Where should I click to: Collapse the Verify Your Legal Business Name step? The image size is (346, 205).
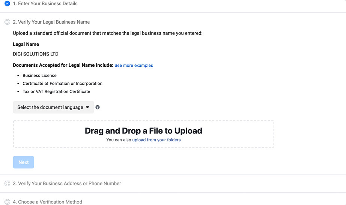tap(51, 22)
